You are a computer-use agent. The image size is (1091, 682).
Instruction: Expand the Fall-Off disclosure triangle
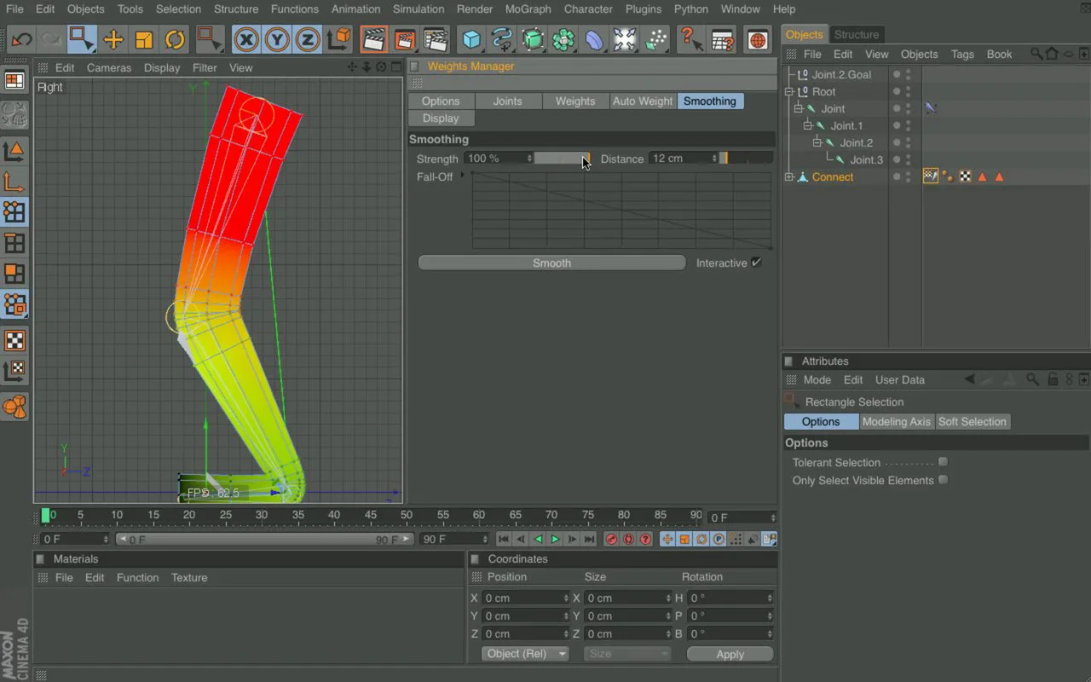[x=463, y=176]
